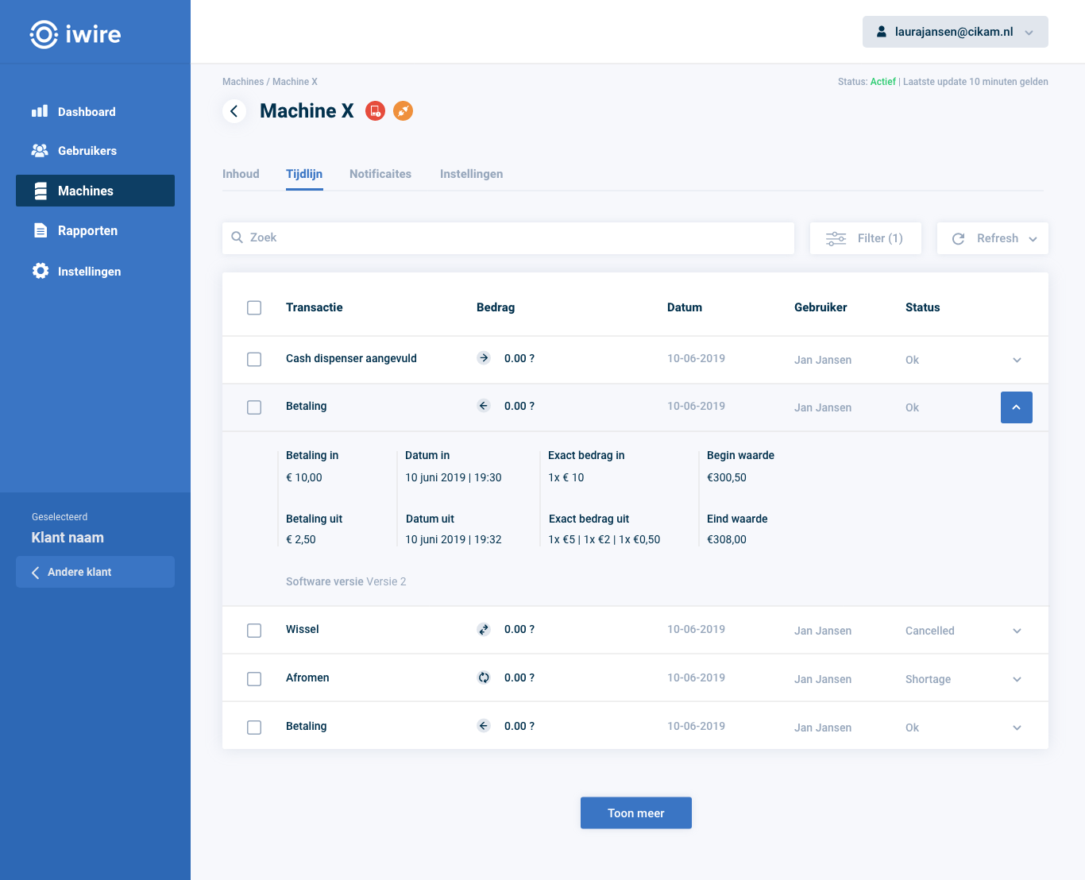The height and width of the screenshot is (880, 1085).
Task: Select all transactions with the header checkbox
Action: [254, 307]
